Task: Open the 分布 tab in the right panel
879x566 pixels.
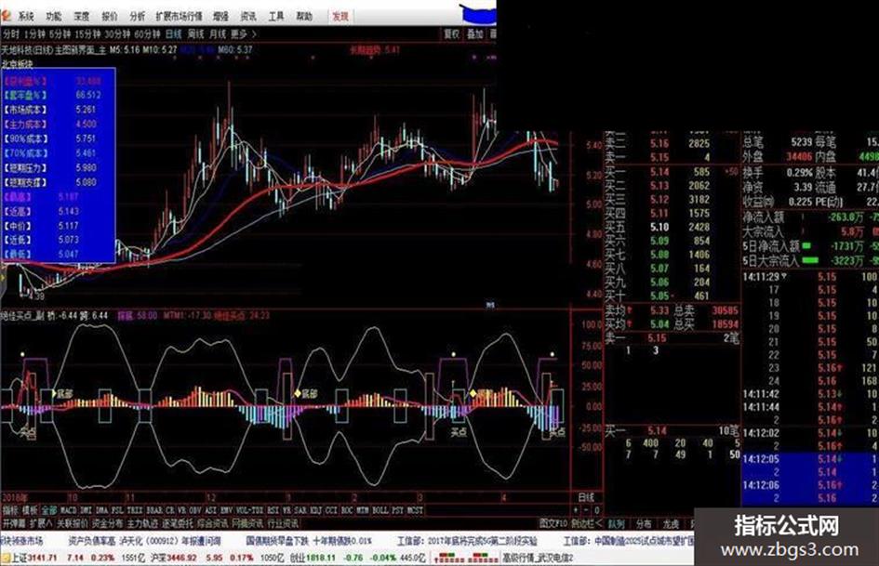Action: 644,524
